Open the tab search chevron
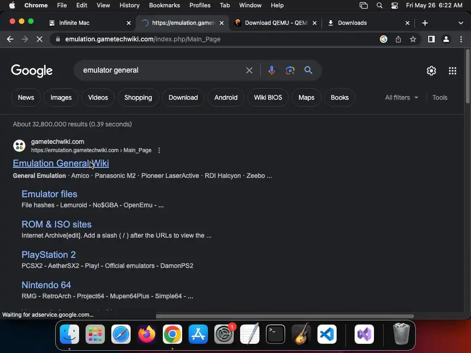 coord(460,23)
